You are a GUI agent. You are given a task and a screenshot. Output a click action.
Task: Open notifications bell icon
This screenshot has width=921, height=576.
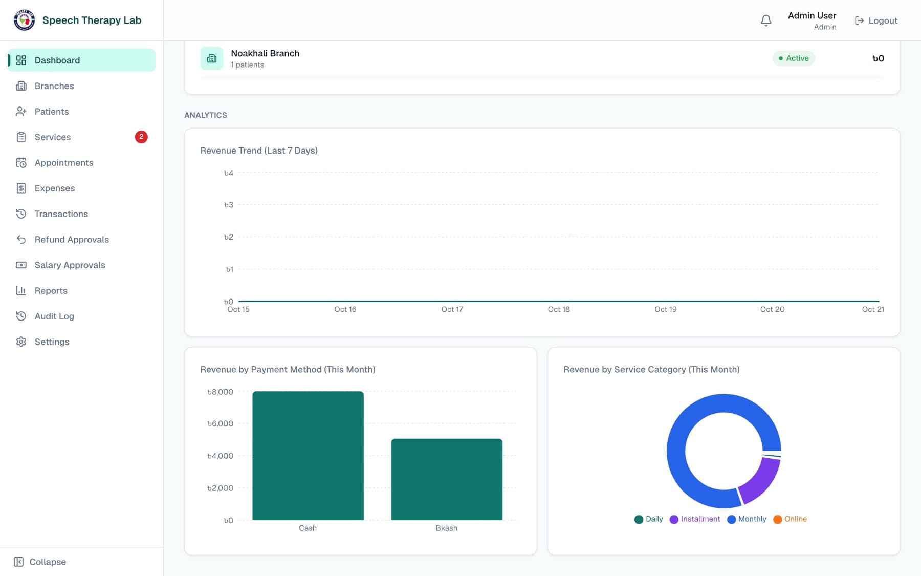click(766, 20)
